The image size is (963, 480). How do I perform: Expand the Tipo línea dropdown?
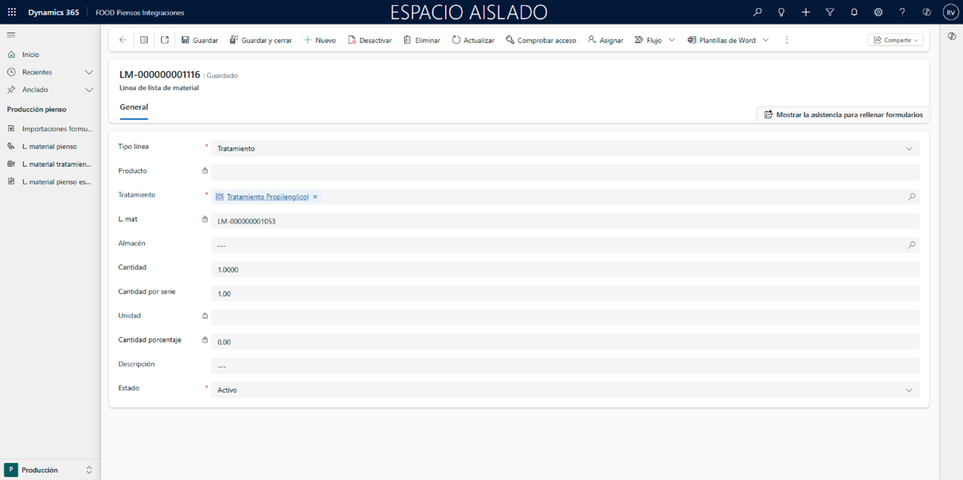point(909,149)
